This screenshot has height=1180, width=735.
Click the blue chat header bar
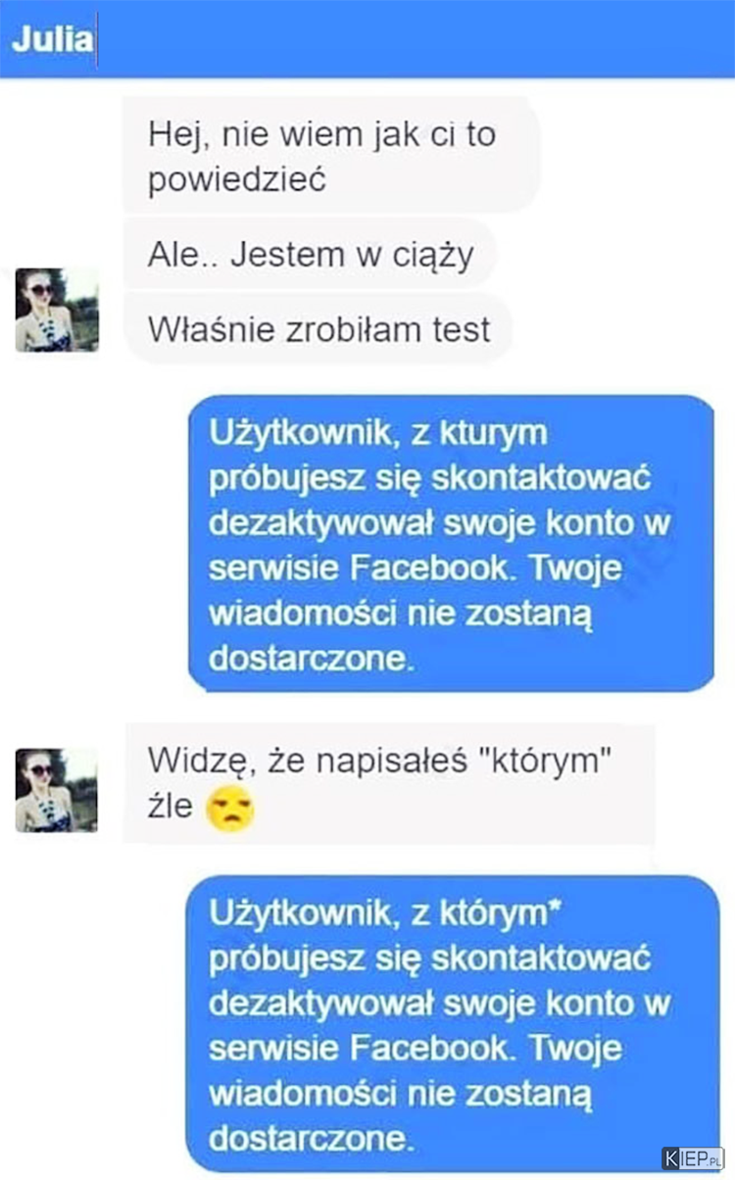tap(367, 39)
